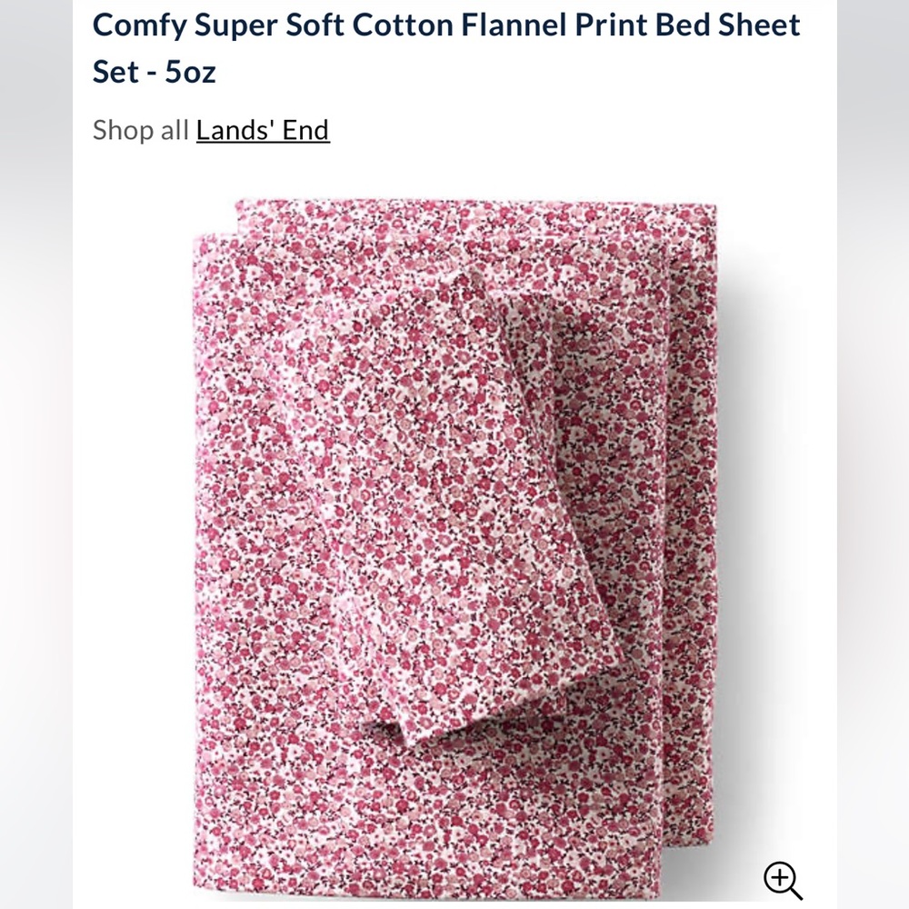Click the "Shop all" text
Screen dimensions: 909x909
point(141,131)
